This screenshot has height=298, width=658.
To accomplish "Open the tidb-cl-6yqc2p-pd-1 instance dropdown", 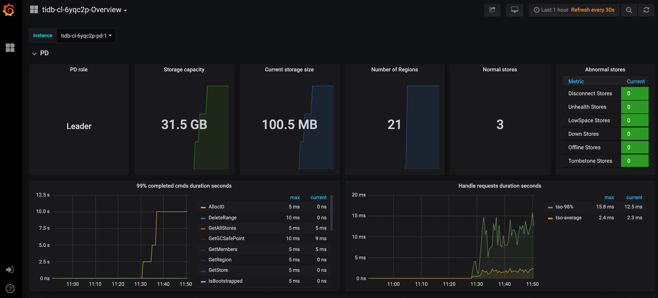I will tap(86, 36).
